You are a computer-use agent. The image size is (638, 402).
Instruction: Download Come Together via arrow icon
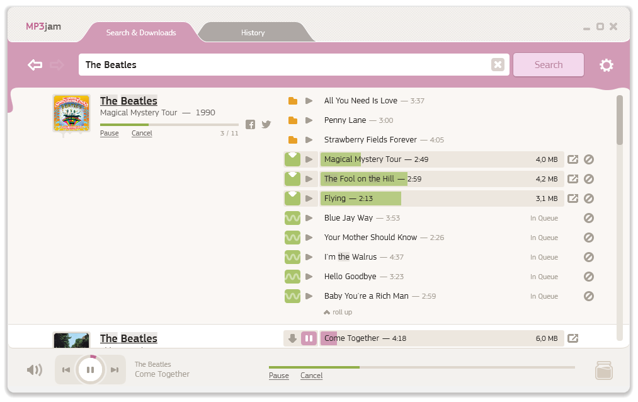tap(292, 338)
